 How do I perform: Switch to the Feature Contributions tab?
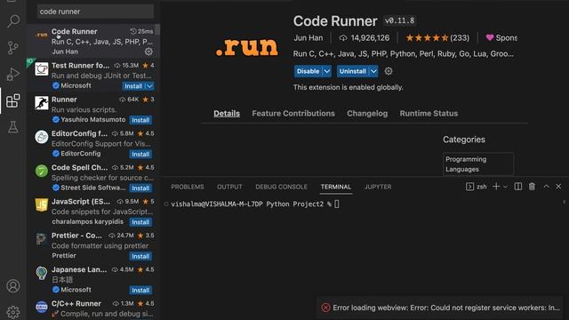point(293,114)
